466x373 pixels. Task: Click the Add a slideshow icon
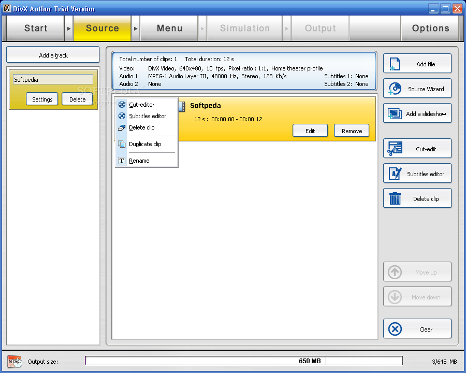click(395, 113)
